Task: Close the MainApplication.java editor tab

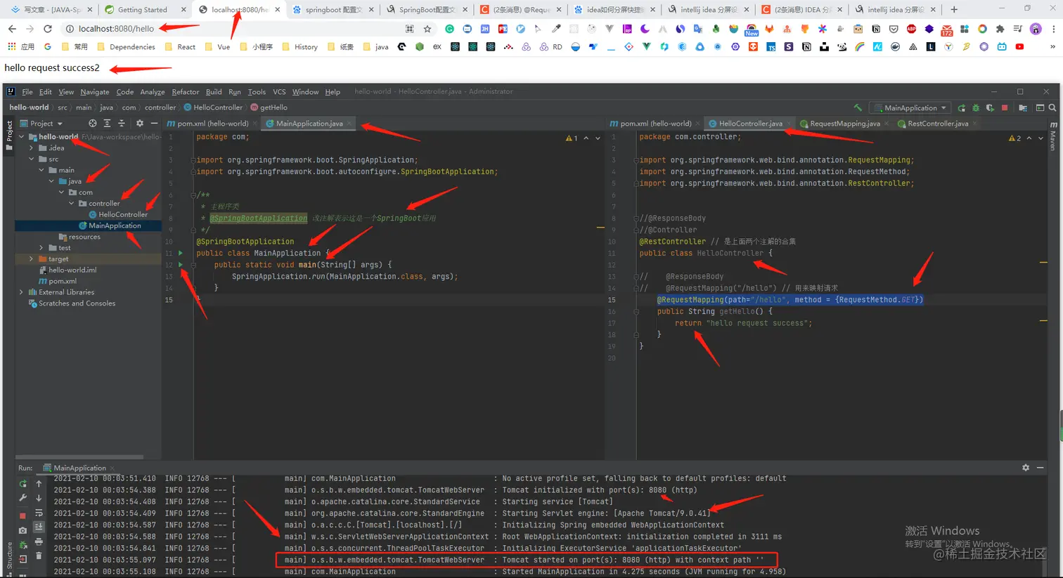Action: point(349,124)
